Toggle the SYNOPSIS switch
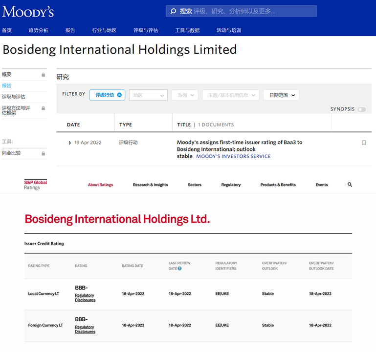This screenshot has height=352, width=376. click(x=361, y=109)
